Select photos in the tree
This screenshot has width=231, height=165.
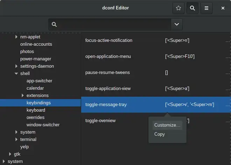tap(27, 52)
